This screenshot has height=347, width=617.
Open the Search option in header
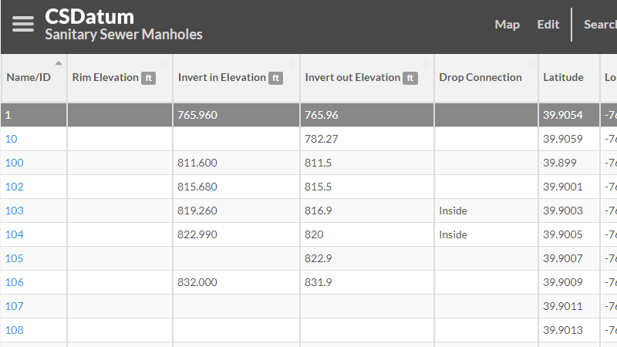[600, 25]
